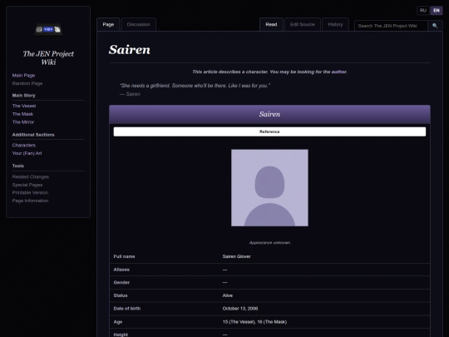Click the 'Age' row label
This screenshot has width=449, height=337.
118,322
